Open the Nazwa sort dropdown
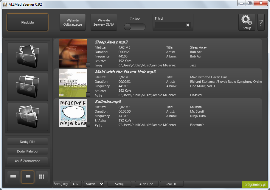The image size is (270, 190). pyautogui.click(x=94, y=184)
